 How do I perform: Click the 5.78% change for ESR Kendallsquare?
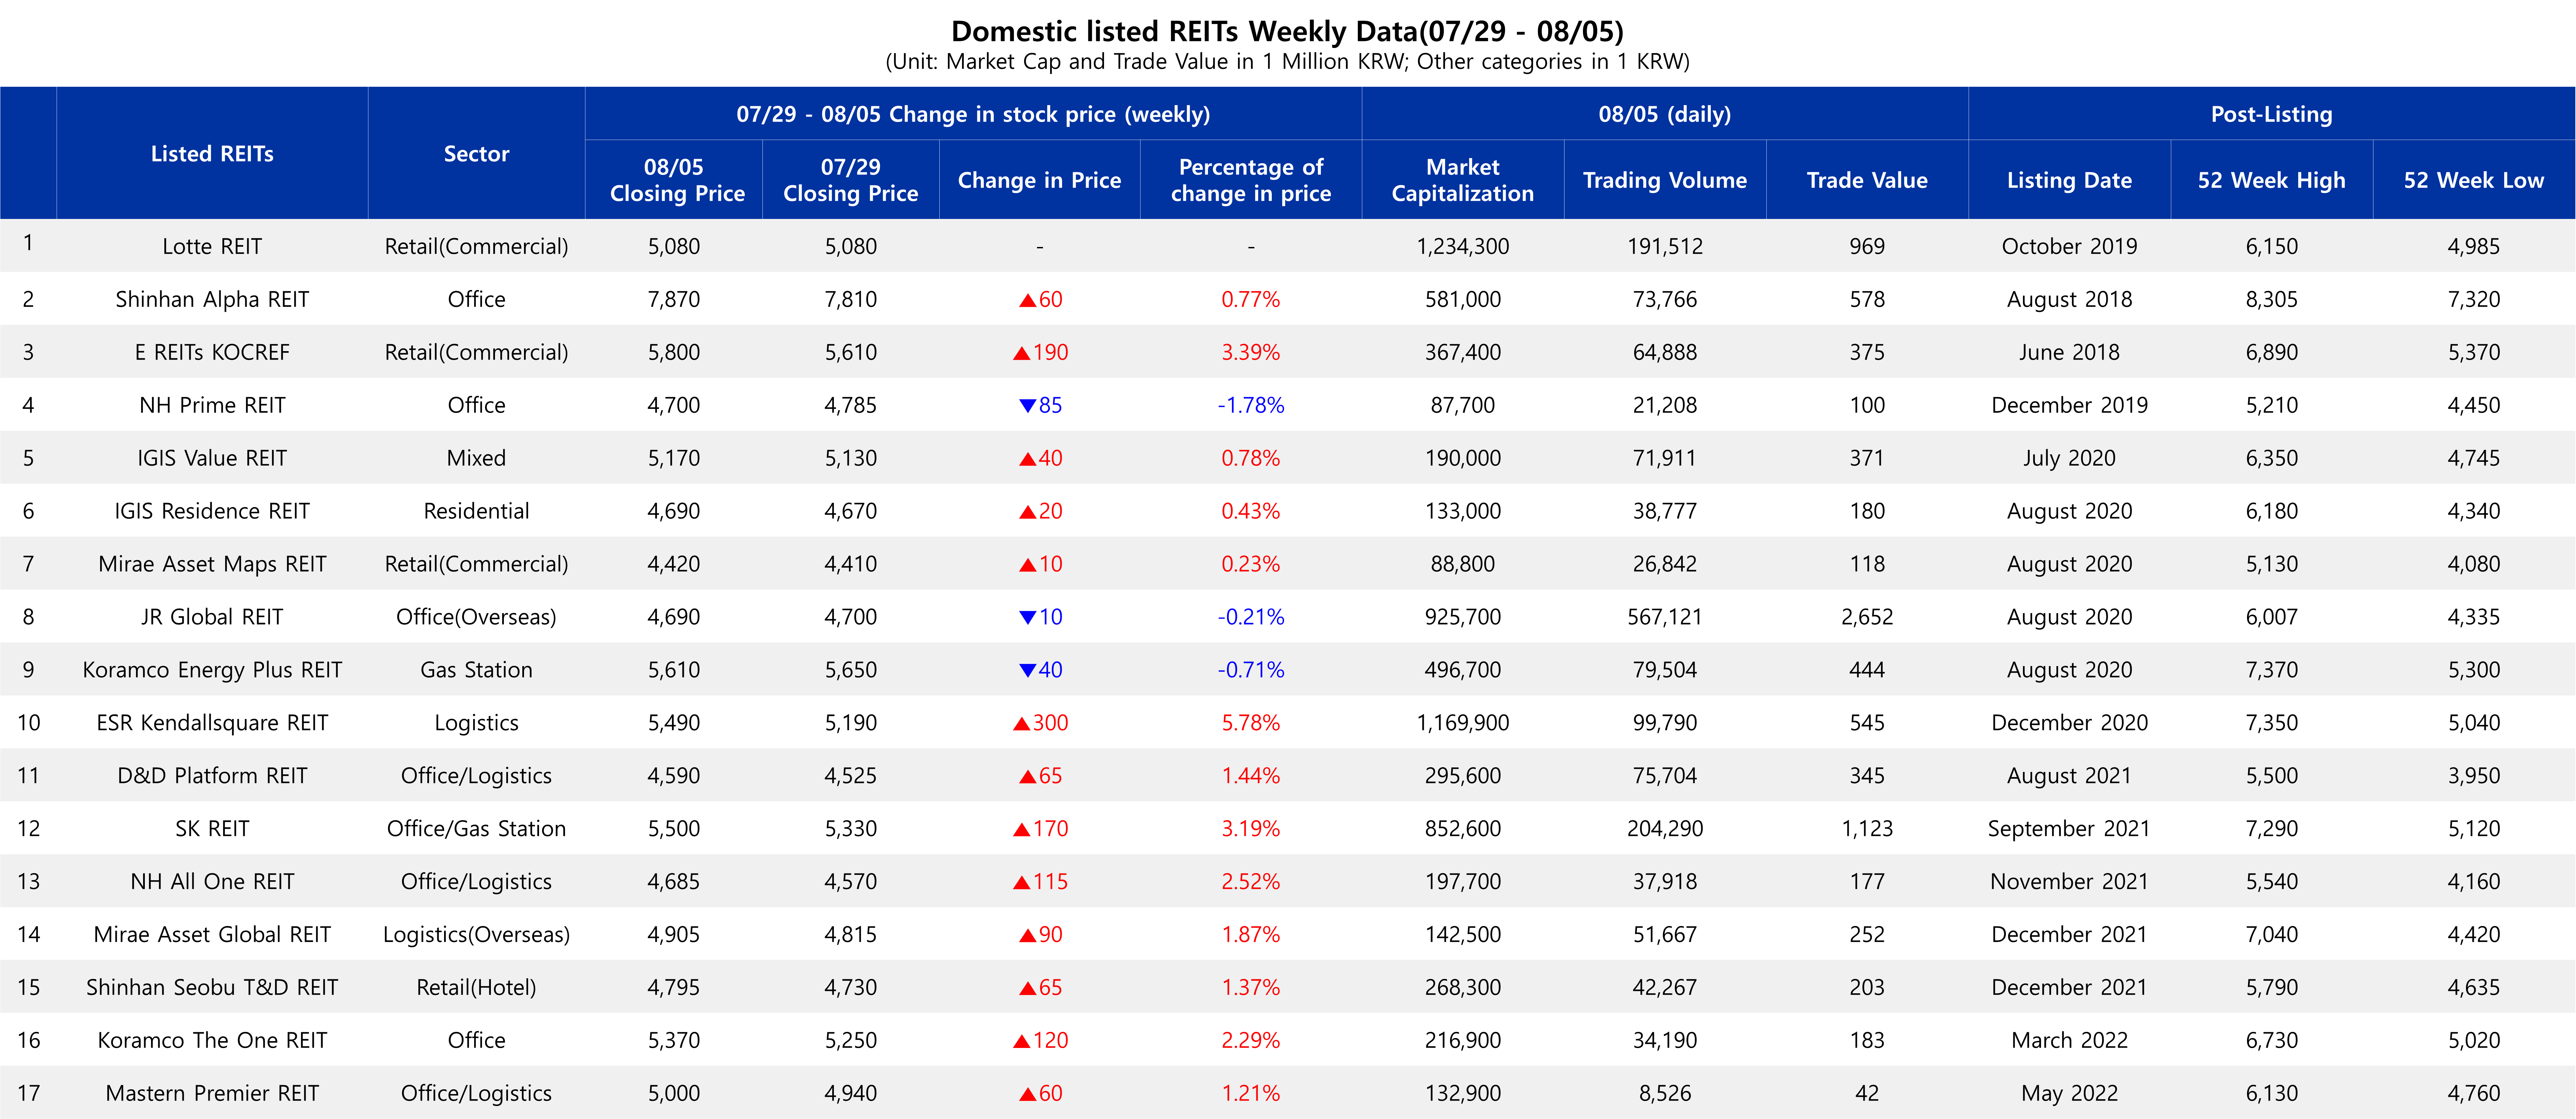(x=1251, y=723)
